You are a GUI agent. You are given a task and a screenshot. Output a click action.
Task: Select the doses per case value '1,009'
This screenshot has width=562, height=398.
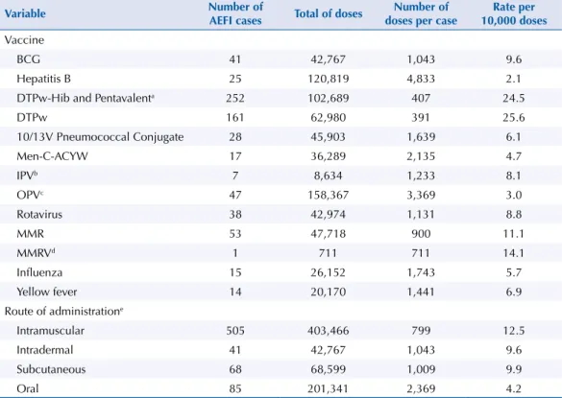click(x=421, y=369)
